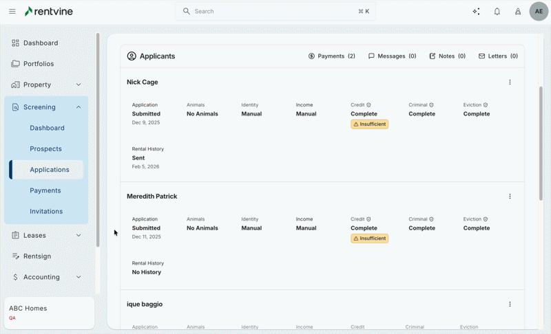Click the Search input field
551x334 pixels.
click(x=275, y=12)
